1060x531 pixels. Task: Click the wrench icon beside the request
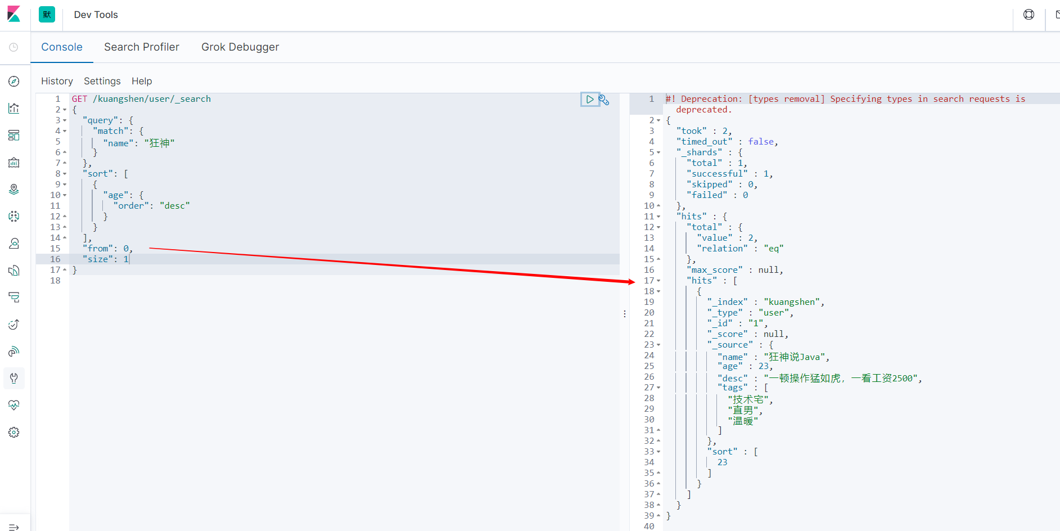[x=604, y=100]
